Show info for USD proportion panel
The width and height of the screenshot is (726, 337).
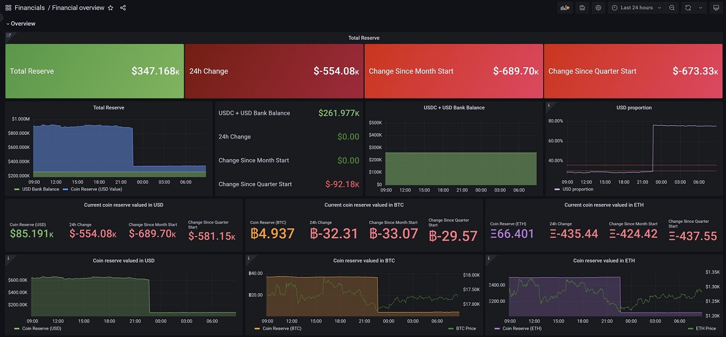[x=548, y=105]
